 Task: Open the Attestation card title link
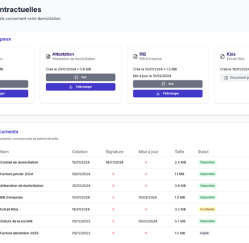(63, 54)
